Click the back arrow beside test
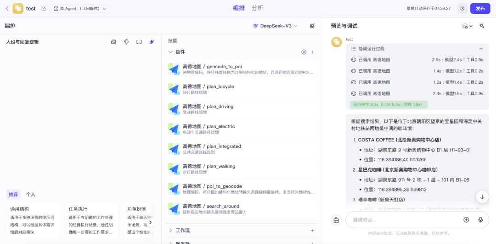Image resolution: width=496 pixels, height=244 pixels. [x=7, y=8]
